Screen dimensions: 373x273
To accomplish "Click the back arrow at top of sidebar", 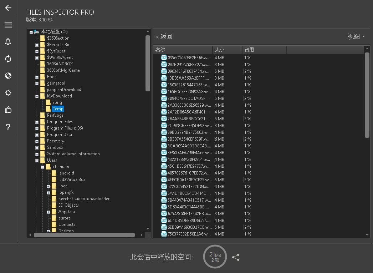I will (8, 8).
